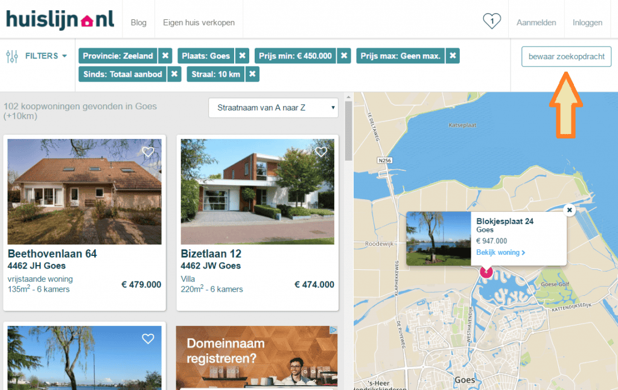Viewport: 618px width, 390px height.
Task: Click the 102 koopwoningen gevonden text
Action: coord(80,111)
